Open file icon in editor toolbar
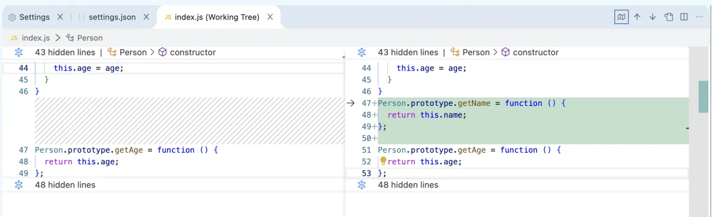 tap(669, 17)
